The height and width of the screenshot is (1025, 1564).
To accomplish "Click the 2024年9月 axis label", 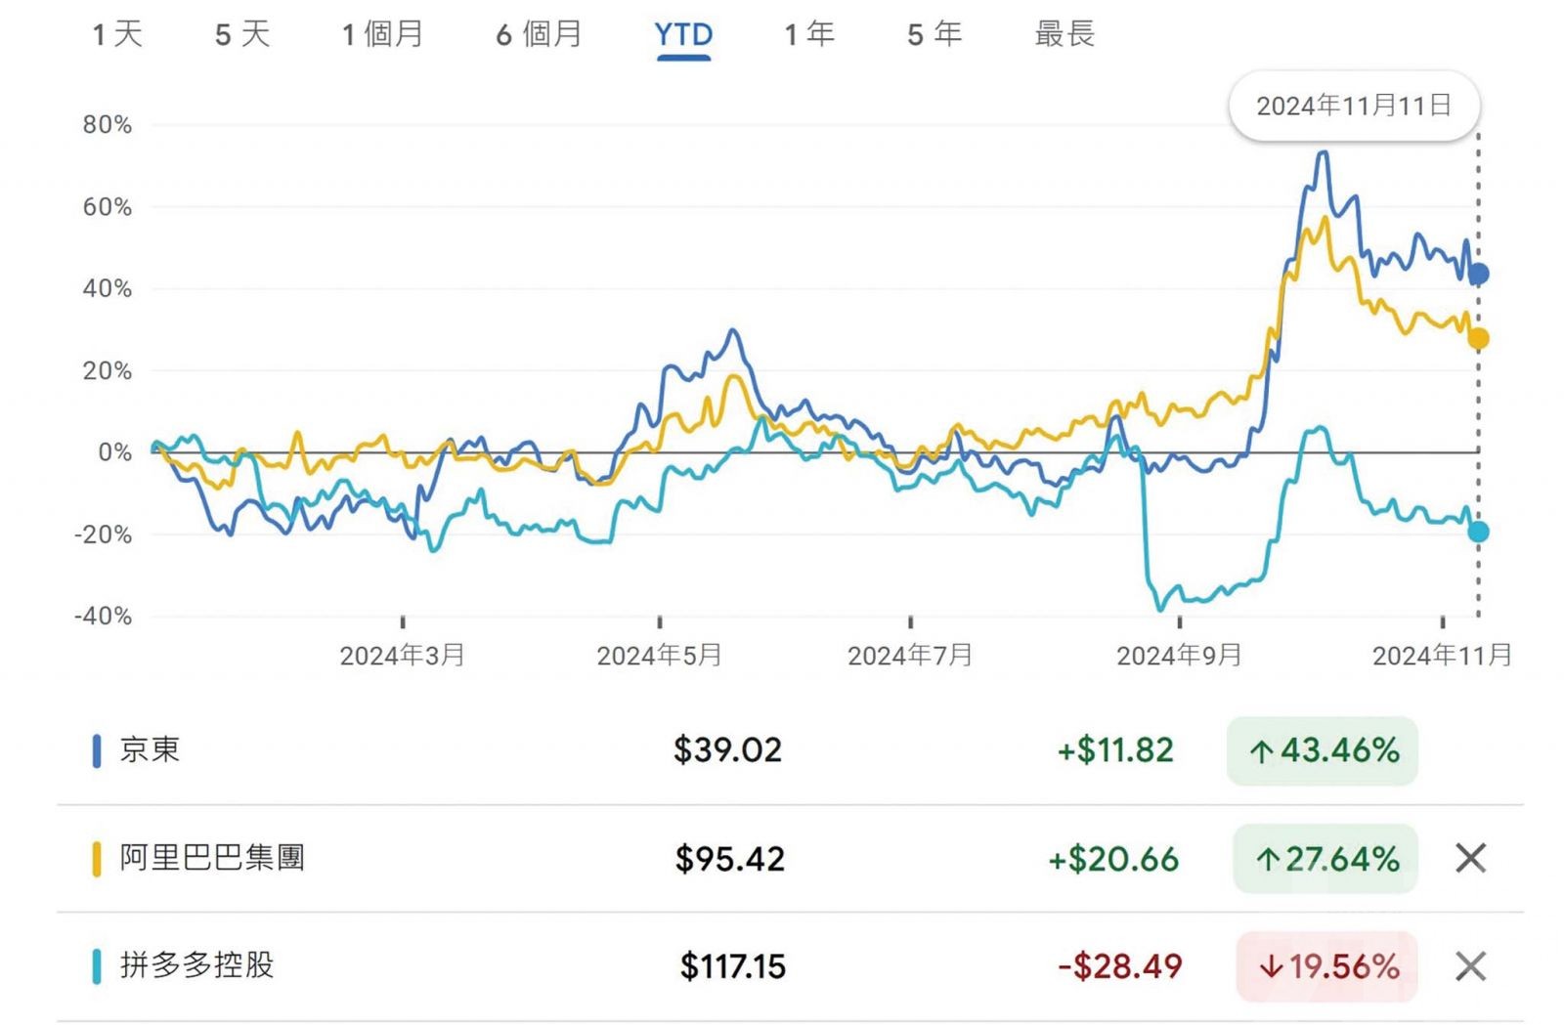I will 1179,655.
